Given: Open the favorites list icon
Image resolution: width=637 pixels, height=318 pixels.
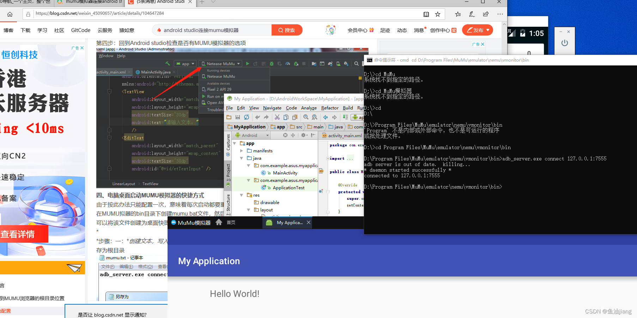Looking at the screenshot, I should point(458,14).
